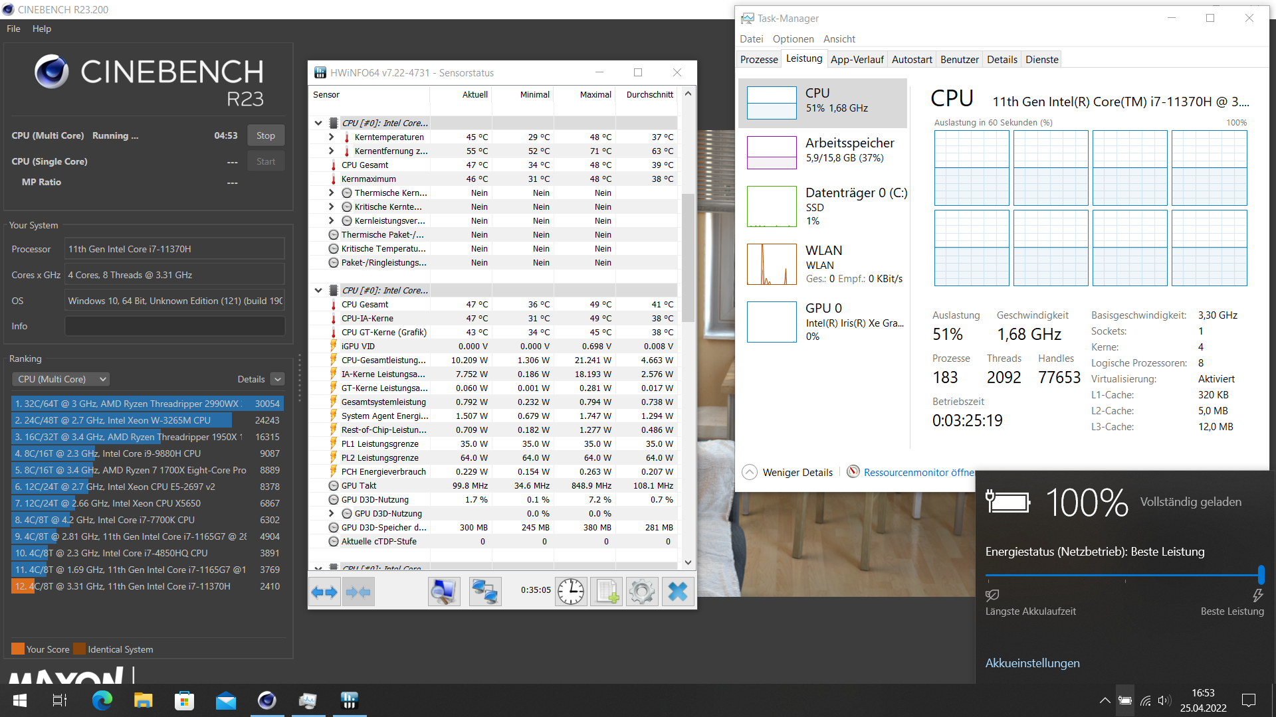Open CPU (Multi Core) ranking dropdown
This screenshot has width=1276, height=717.
(x=61, y=379)
